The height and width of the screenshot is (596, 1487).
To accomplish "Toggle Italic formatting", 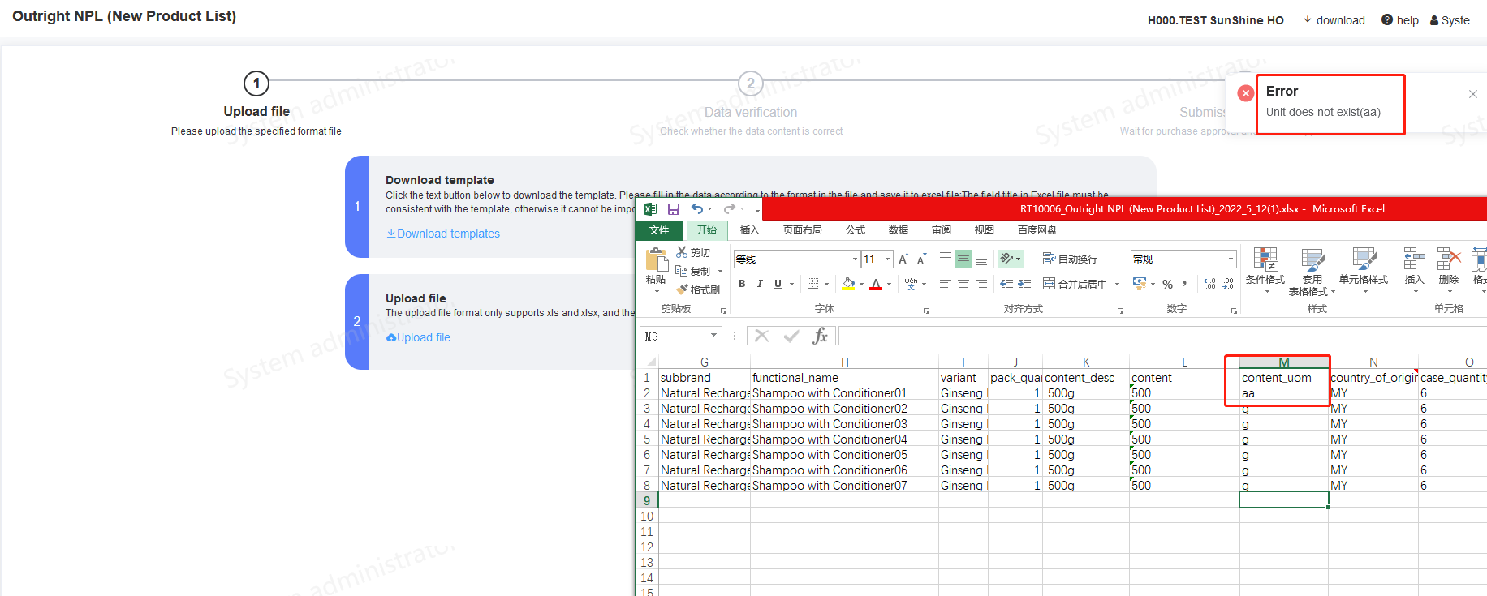I will 760,284.
